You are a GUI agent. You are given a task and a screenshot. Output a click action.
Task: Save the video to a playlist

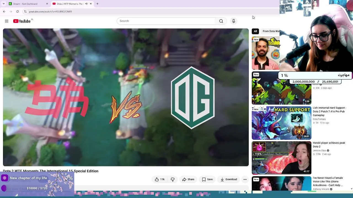tap(207, 179)
